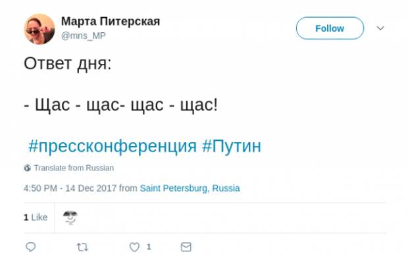408x258 pixels.
Task: Open the #прессконференция hashtag
Action: (113, 146)
